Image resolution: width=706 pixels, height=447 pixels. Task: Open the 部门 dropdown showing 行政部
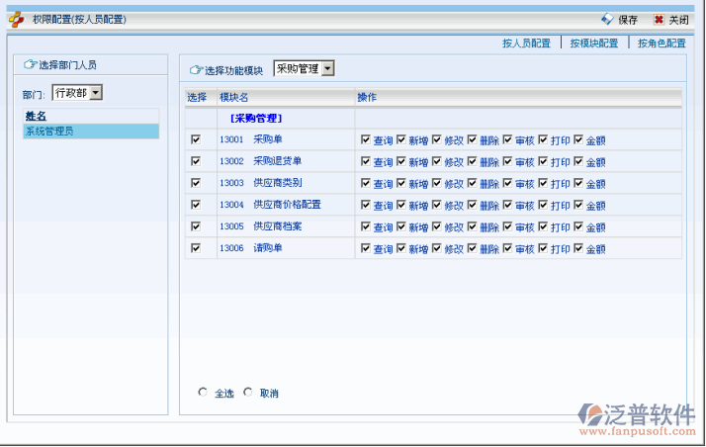click(77, 93)
